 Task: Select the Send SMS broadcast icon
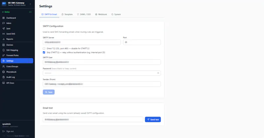point(4,34)
